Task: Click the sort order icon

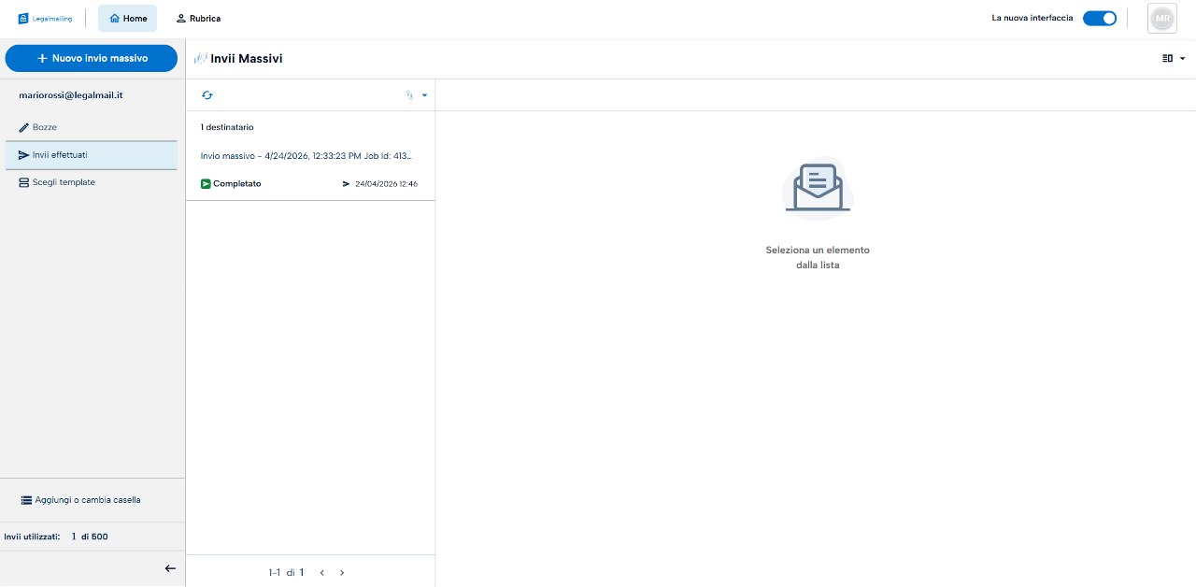Action: click(409, 95)
